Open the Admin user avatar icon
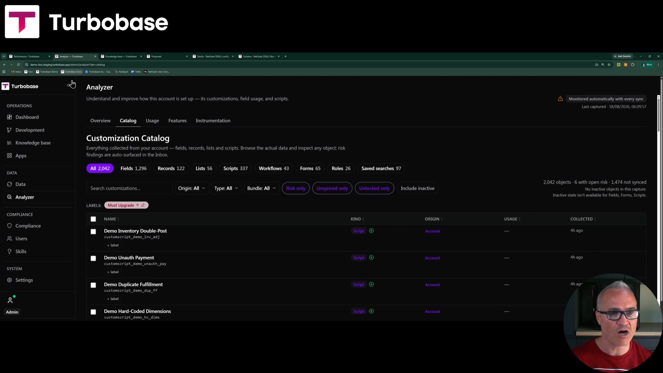This screenshot has height=373, width=663. [x=10, y=300]
